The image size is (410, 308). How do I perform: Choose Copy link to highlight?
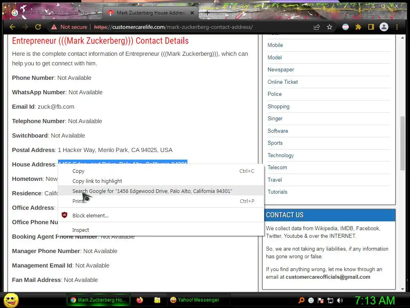pyautogui.click(x=161, y=181)
